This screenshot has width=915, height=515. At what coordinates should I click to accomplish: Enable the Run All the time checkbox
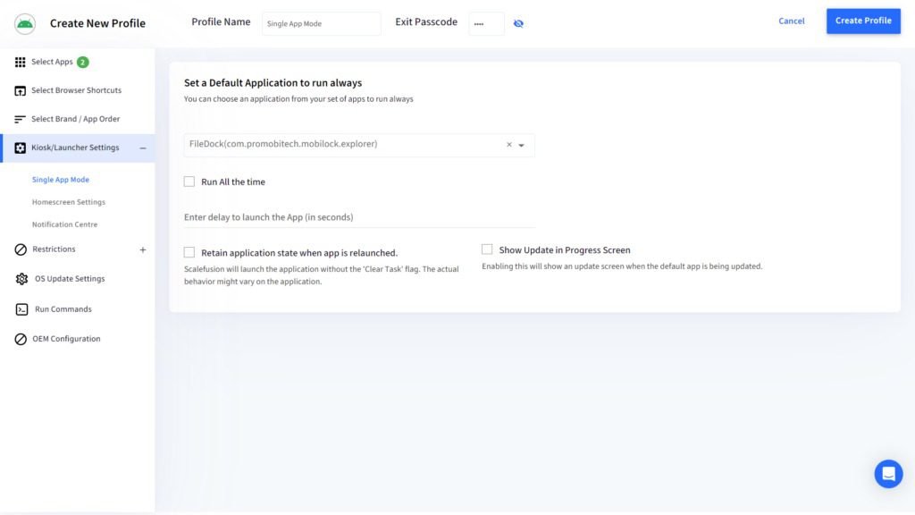[189, 182]
